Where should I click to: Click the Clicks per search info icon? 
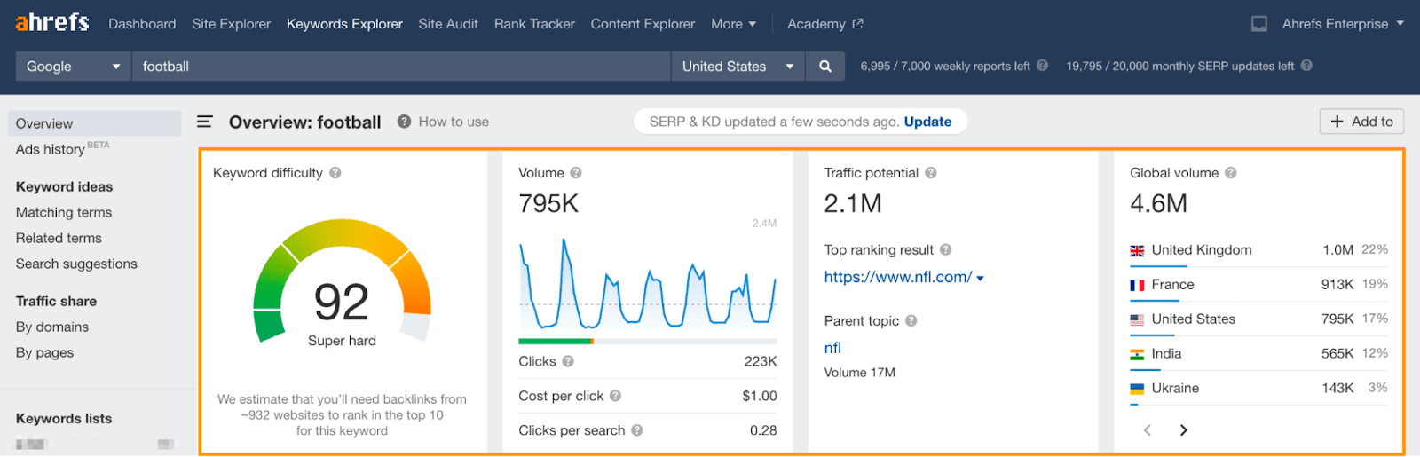coord(637,430)
